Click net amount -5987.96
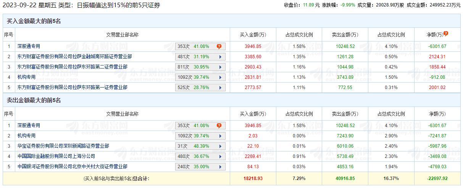The image size is (463, 188). [x=437, y=146]
